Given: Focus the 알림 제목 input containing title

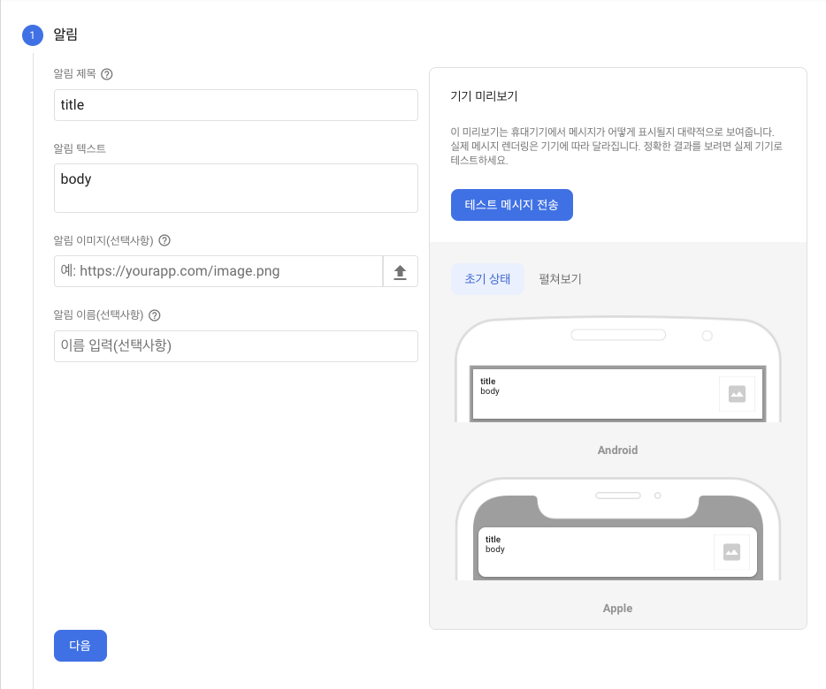Looking at the screenshot, I should (236, 105).
